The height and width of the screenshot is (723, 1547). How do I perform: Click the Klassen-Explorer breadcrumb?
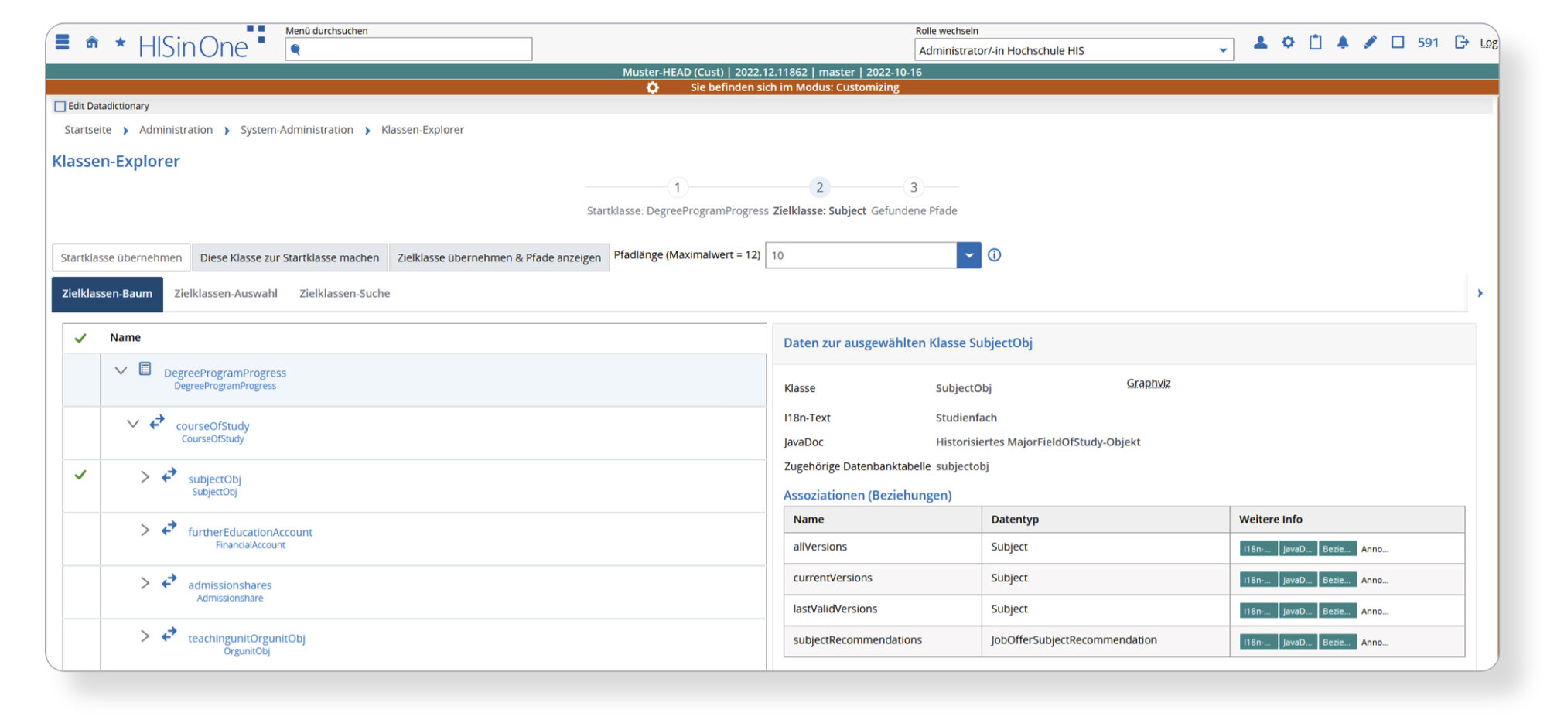tap(422, 130)
